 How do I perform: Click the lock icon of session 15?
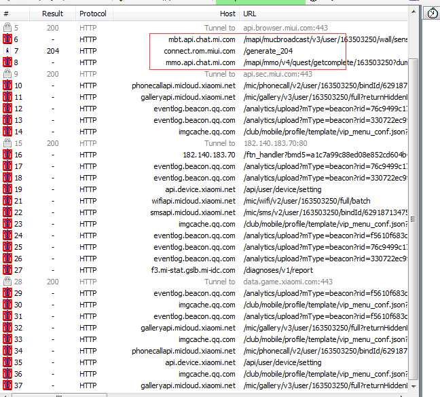pos(7,143)
